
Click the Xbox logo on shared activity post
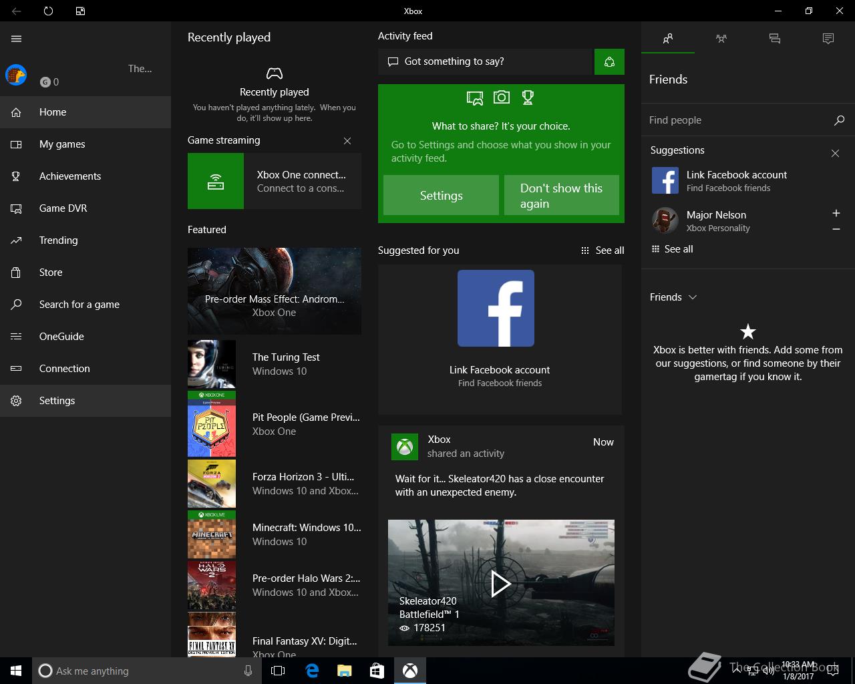pyautogui.click(x=405, y=447)
